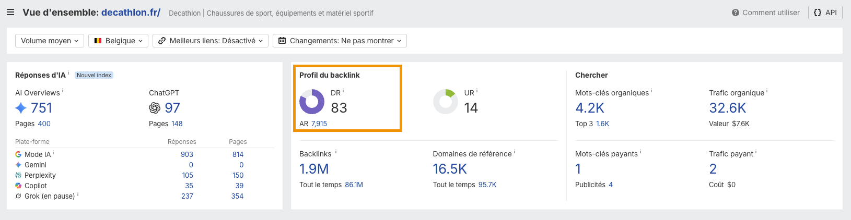Viewport: 851px width, 220px height.
Task: Click info icon beside Mots-clés payants
Action: (x=640, y=152)
